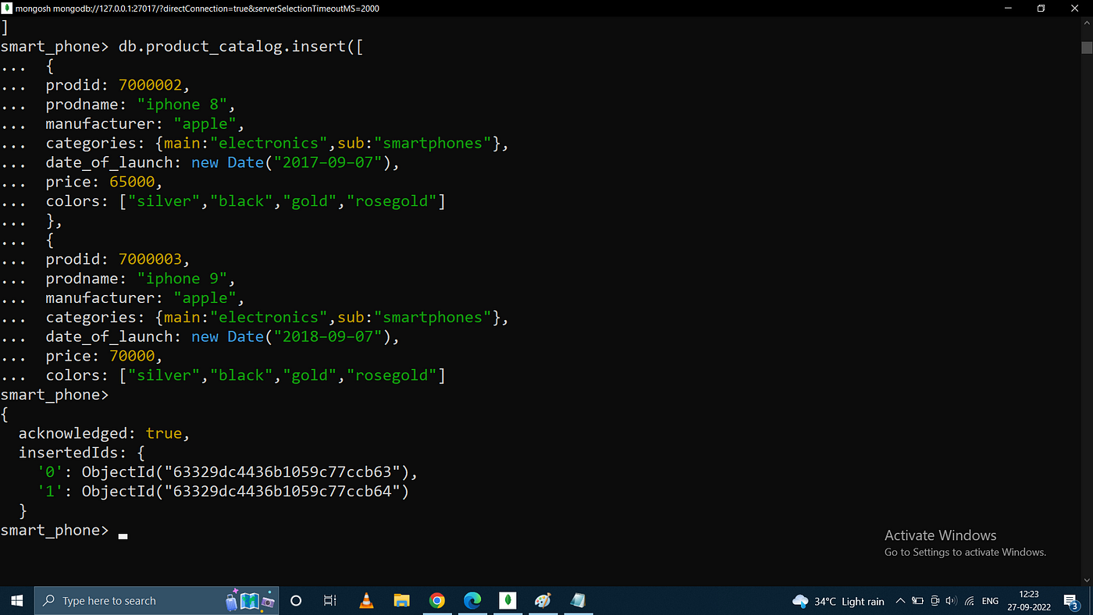The image size is (1093, 615).
Task: Open the Paint app taskbar icon
Action: [543, 600]
